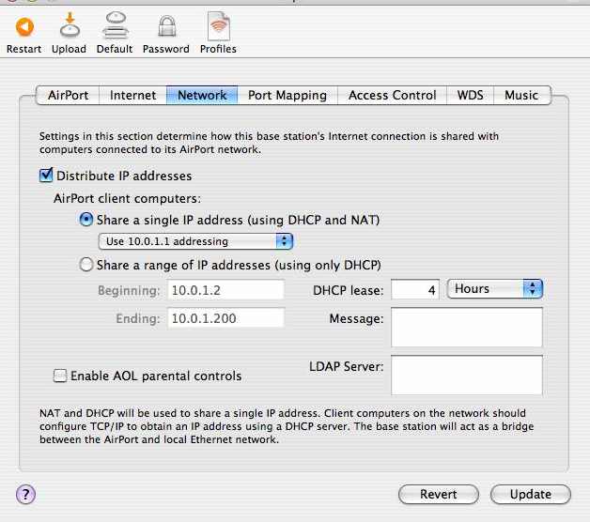Click the Beginning IP address field
590x522 pixels.
point(225,290)
